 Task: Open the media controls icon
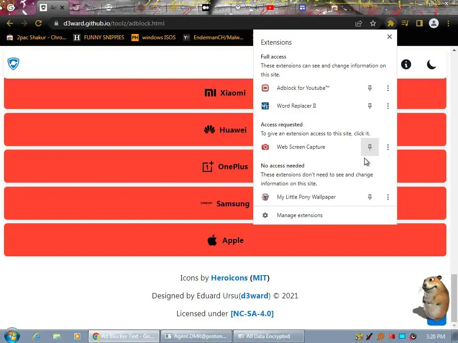[405, 23]
